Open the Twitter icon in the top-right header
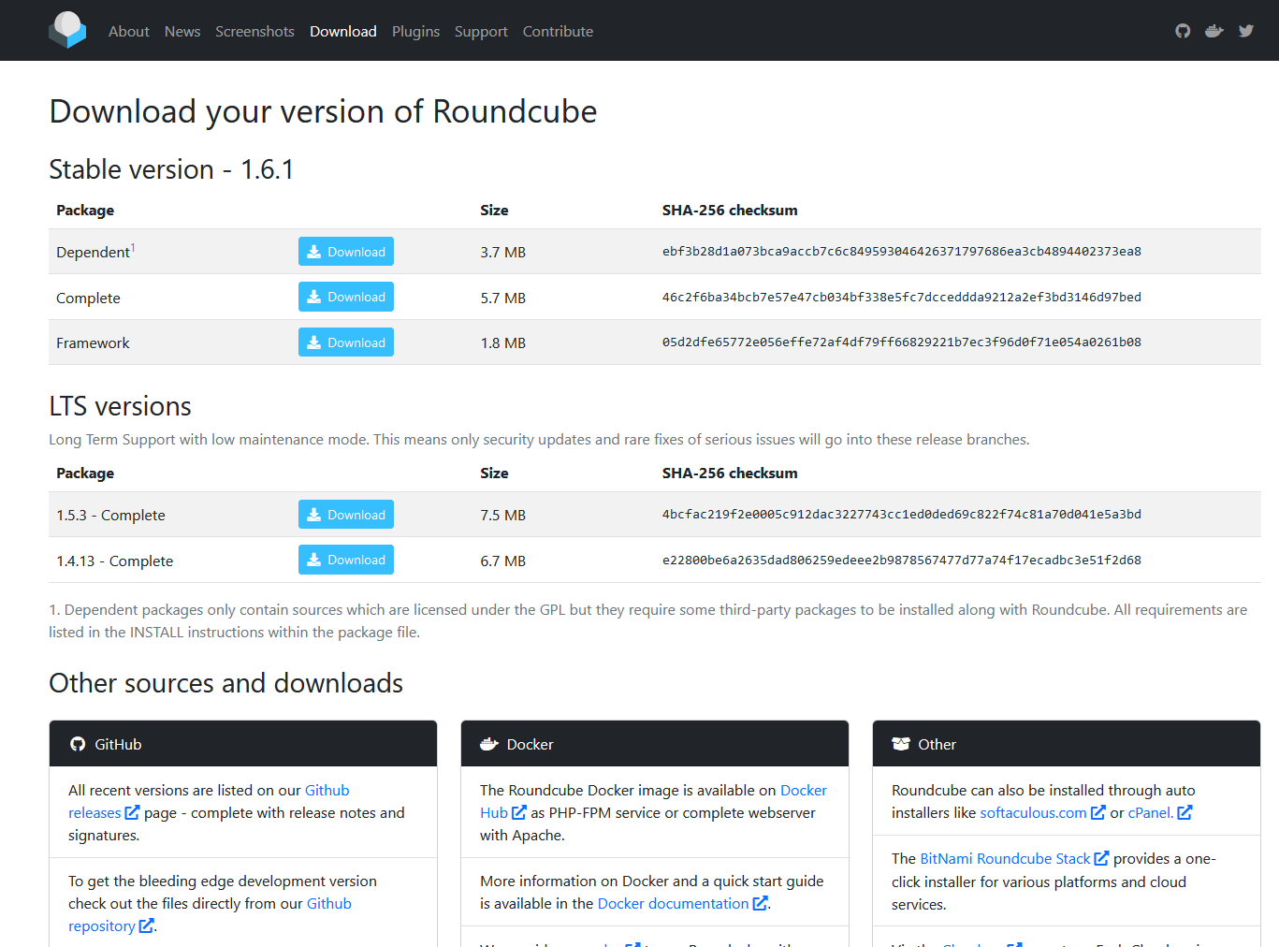The height and width of the screenshot is (947, 1279). [1246, 31]
